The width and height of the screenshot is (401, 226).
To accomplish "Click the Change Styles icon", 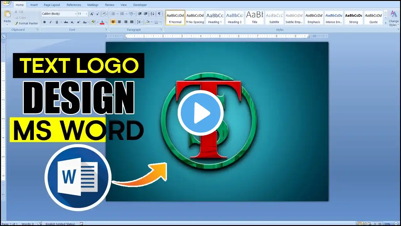I will pos(393,18).
